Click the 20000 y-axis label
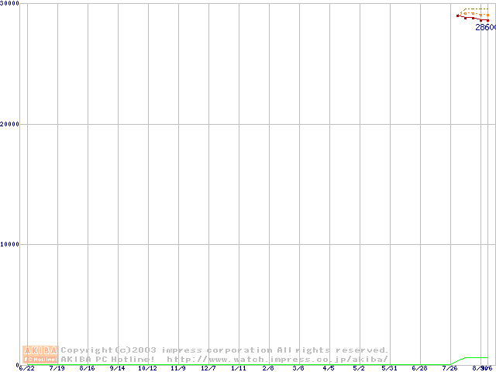 pyautogui.click(x=11, y=124)
